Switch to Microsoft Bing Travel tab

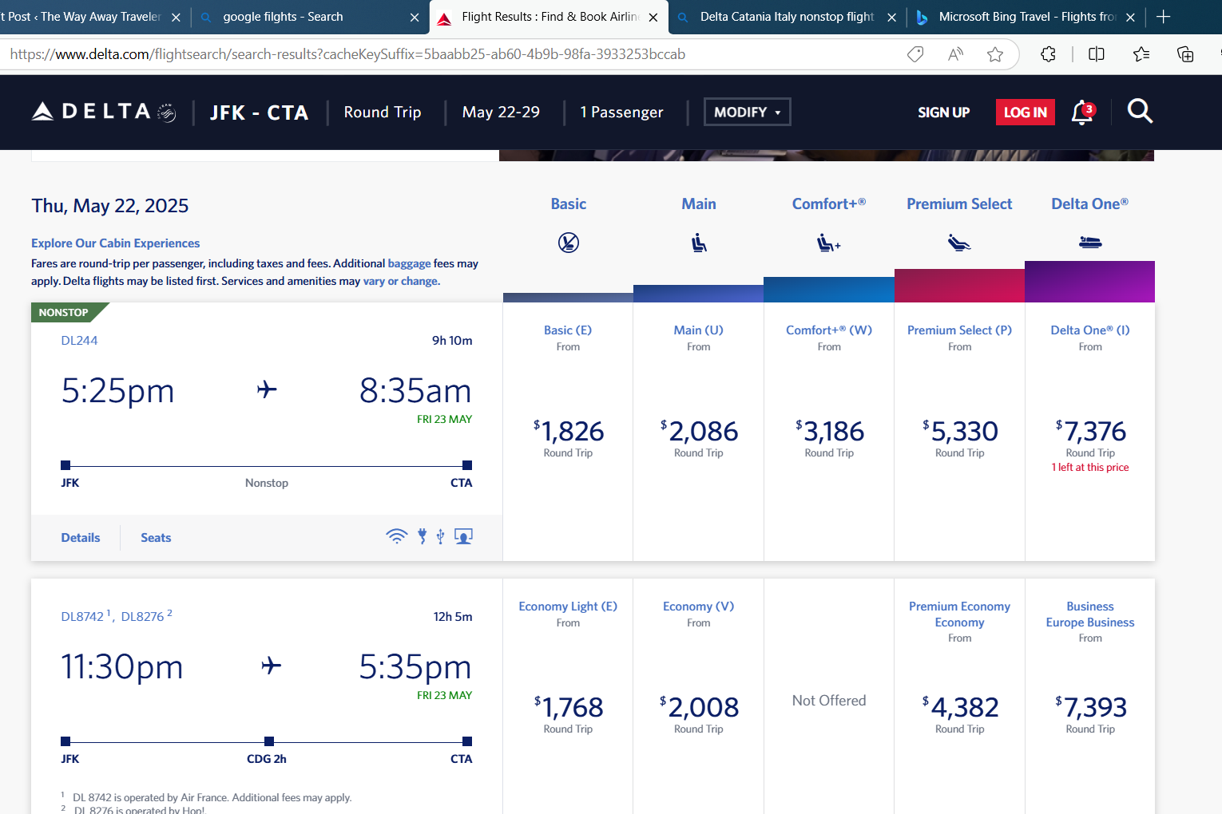point(1026,17)
